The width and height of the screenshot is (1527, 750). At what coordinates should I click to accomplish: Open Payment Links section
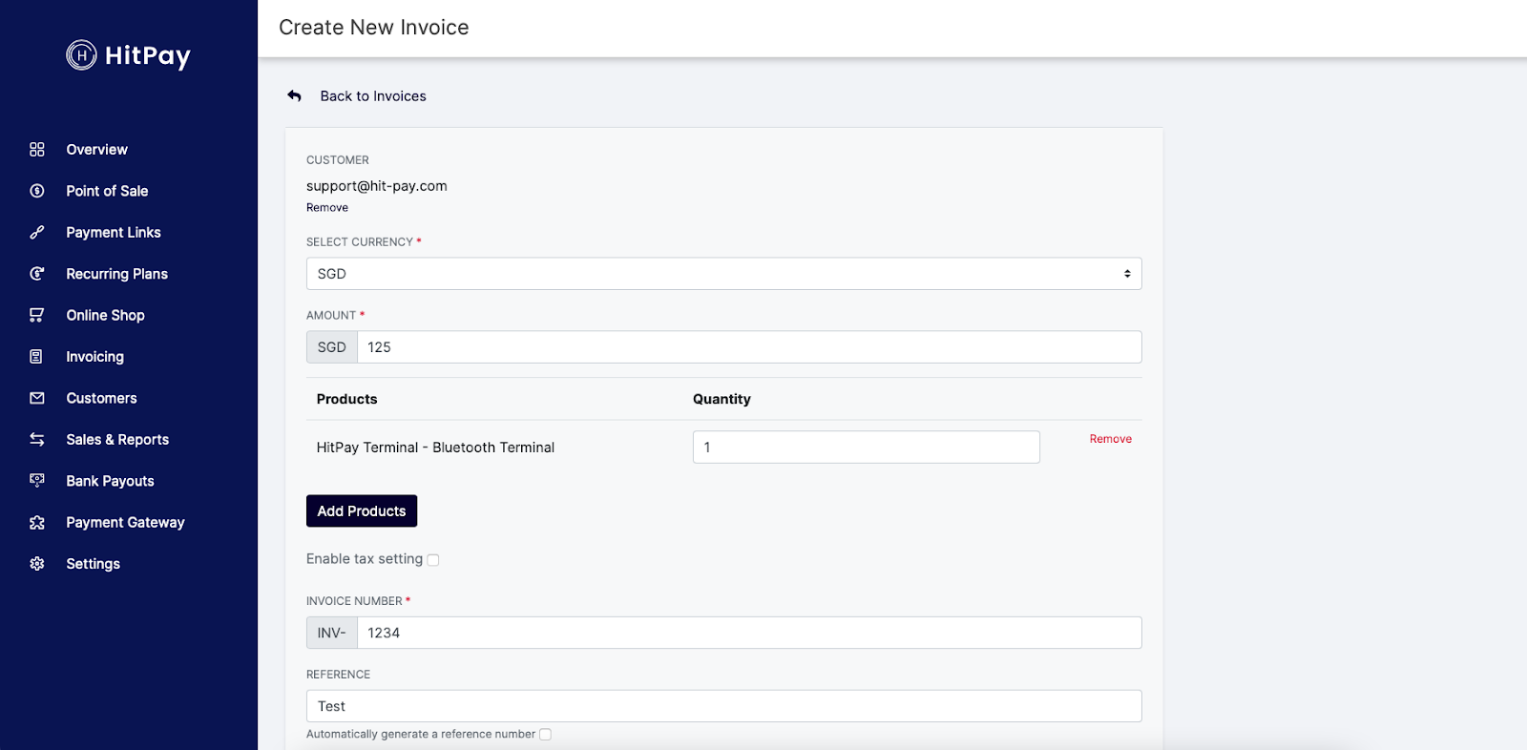[x=114, y=233]
